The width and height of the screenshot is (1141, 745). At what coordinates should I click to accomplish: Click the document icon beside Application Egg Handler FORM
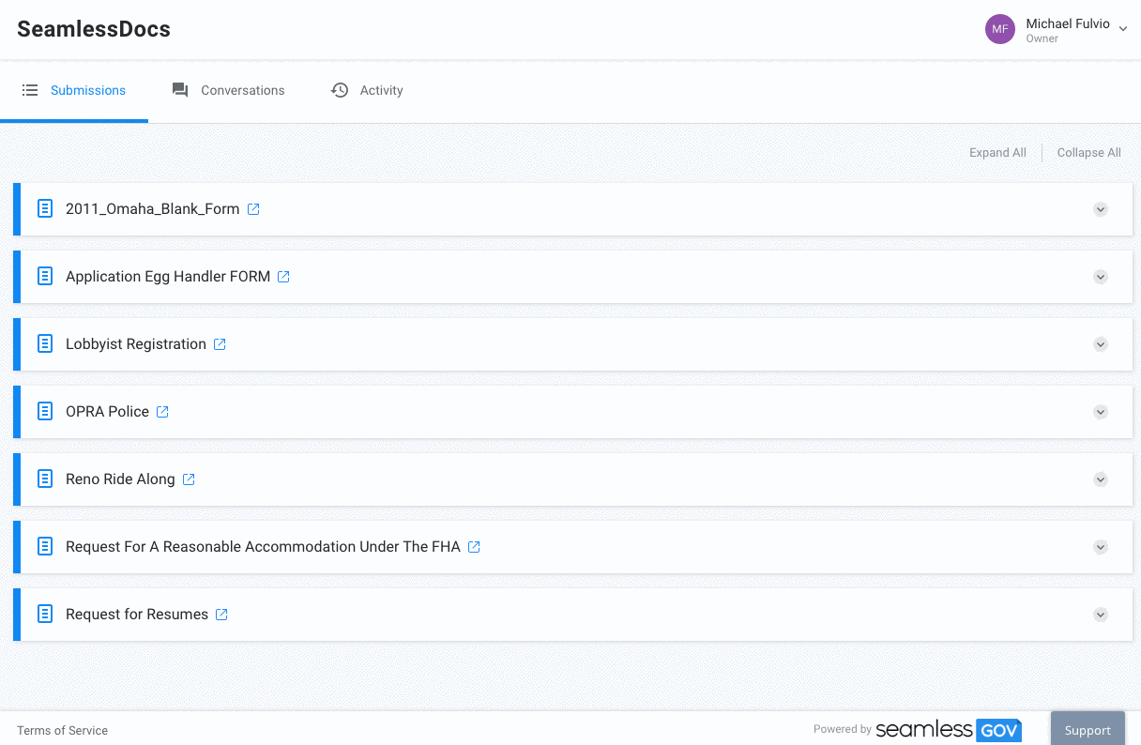44,276
